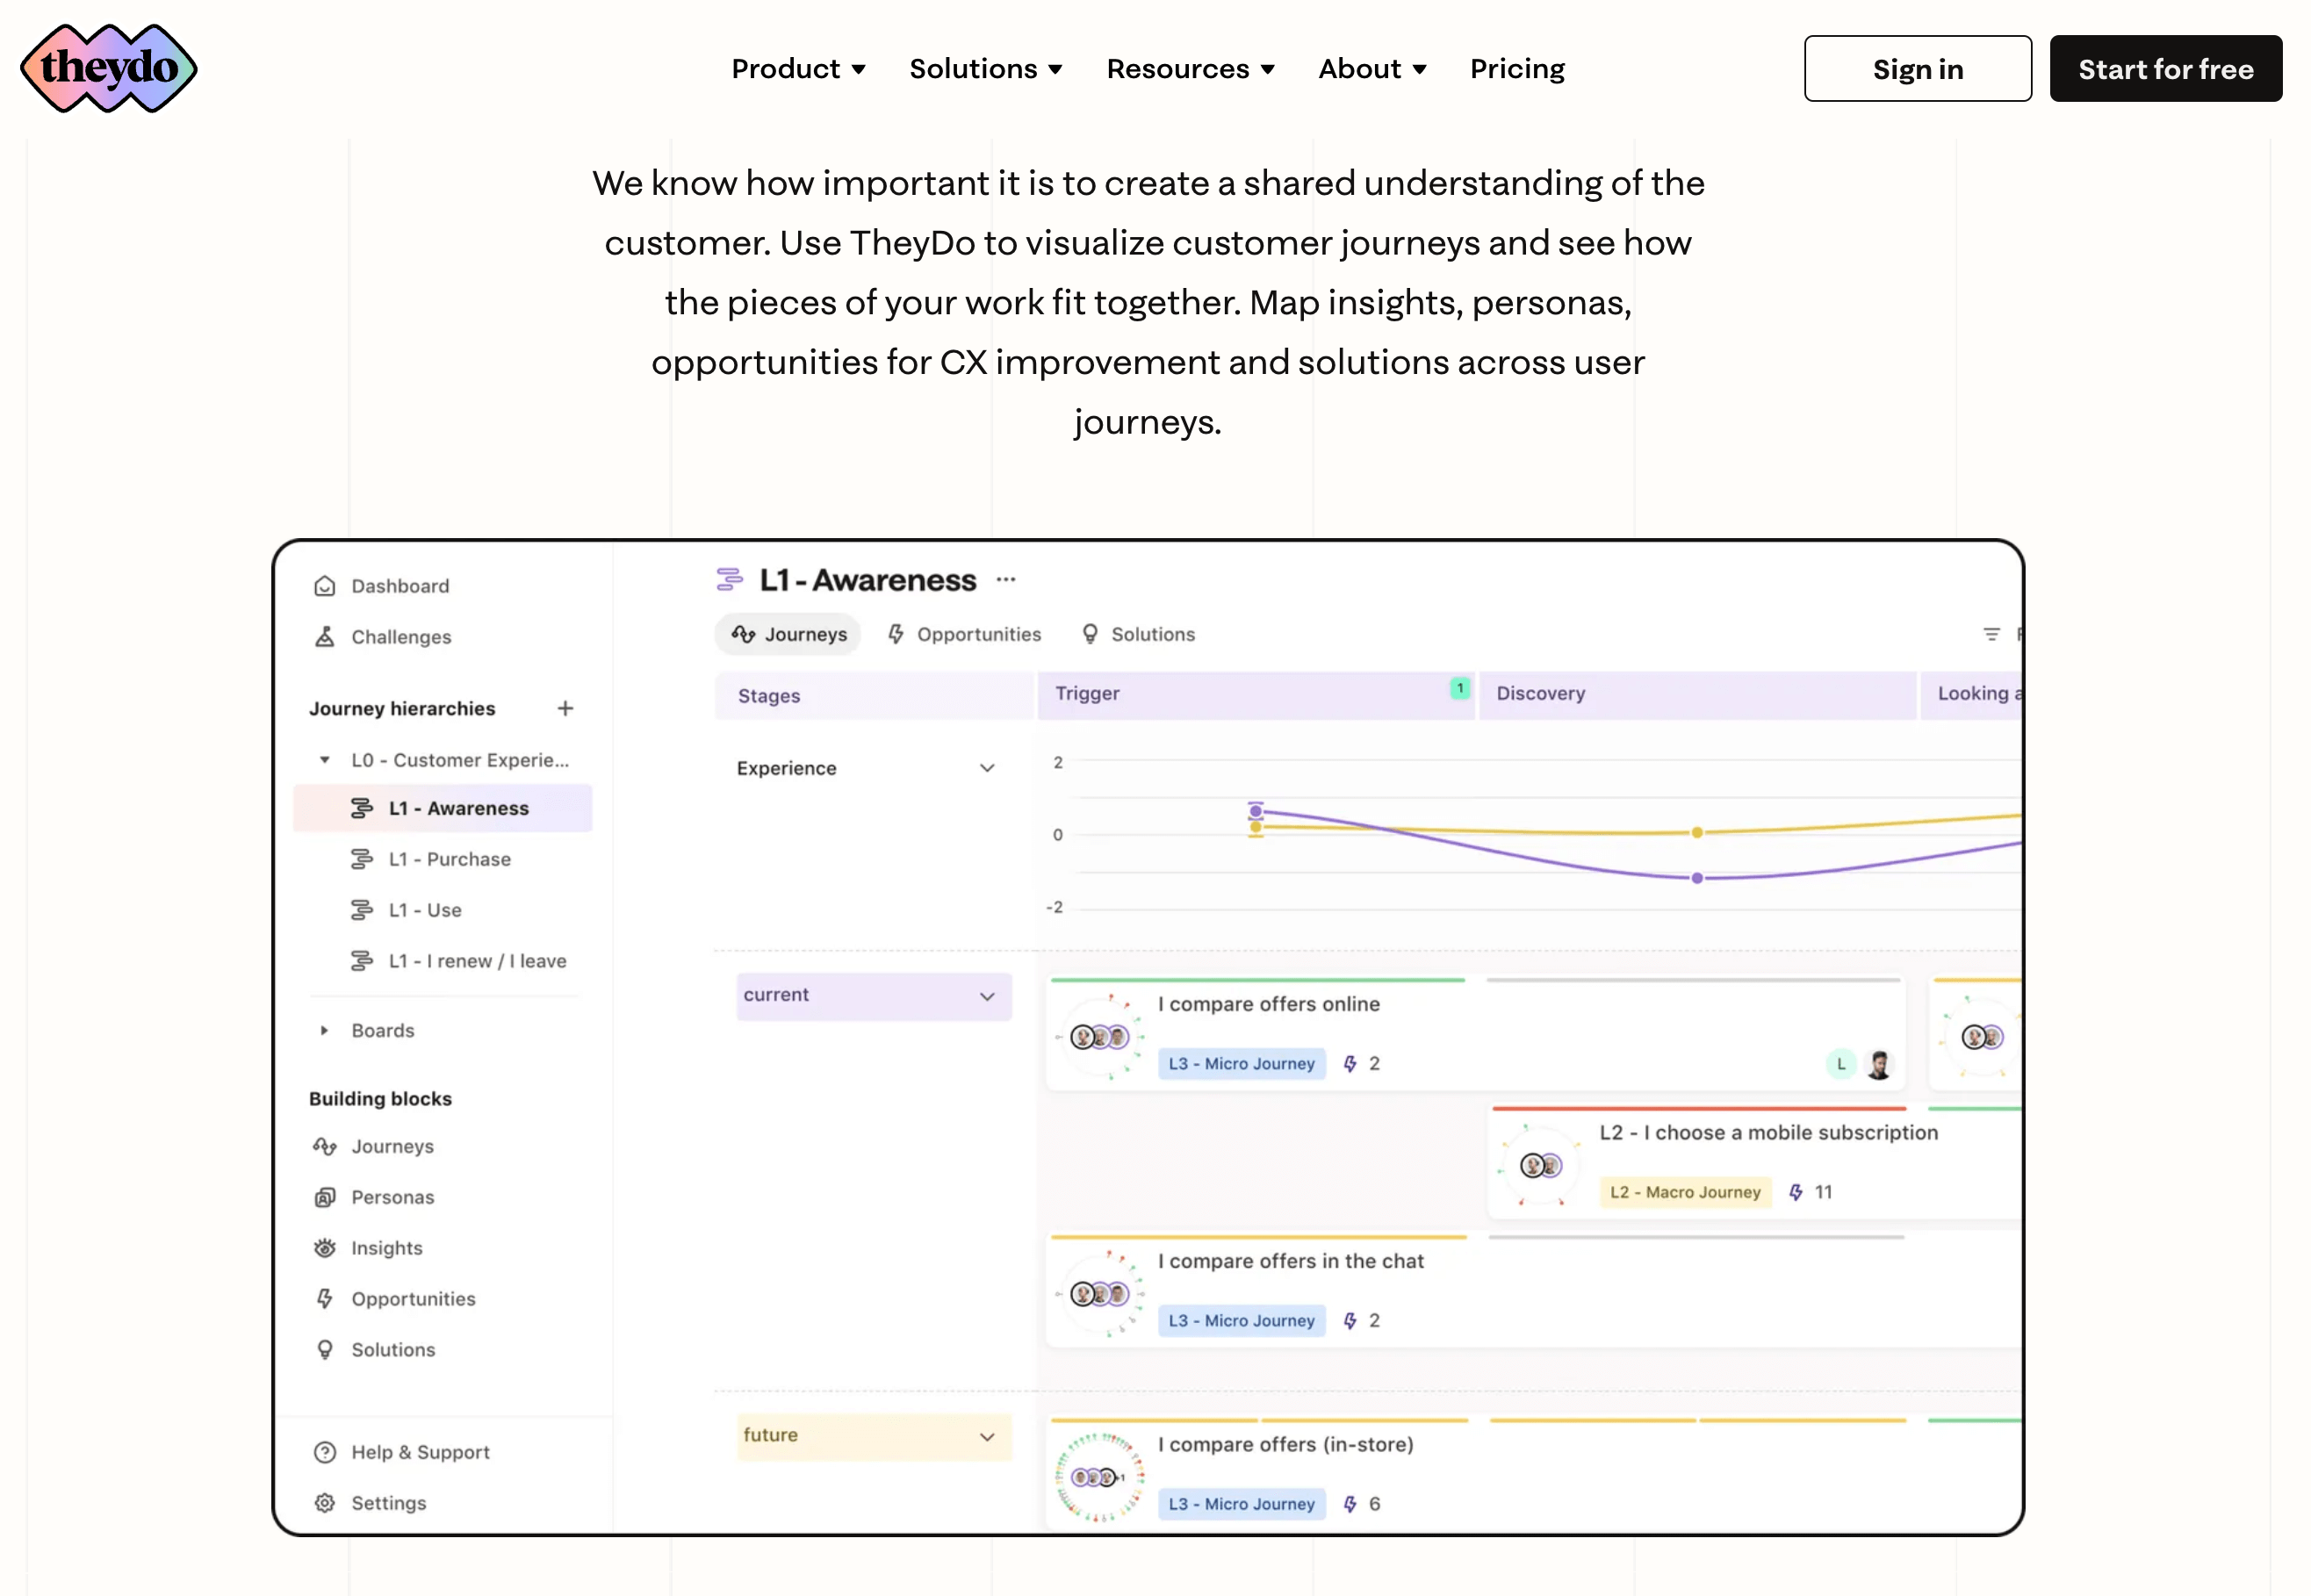Collapse the L0 - Customer Experience hierarchy
This screenshot has width=2311, height=1596.
tap(324, 760)
